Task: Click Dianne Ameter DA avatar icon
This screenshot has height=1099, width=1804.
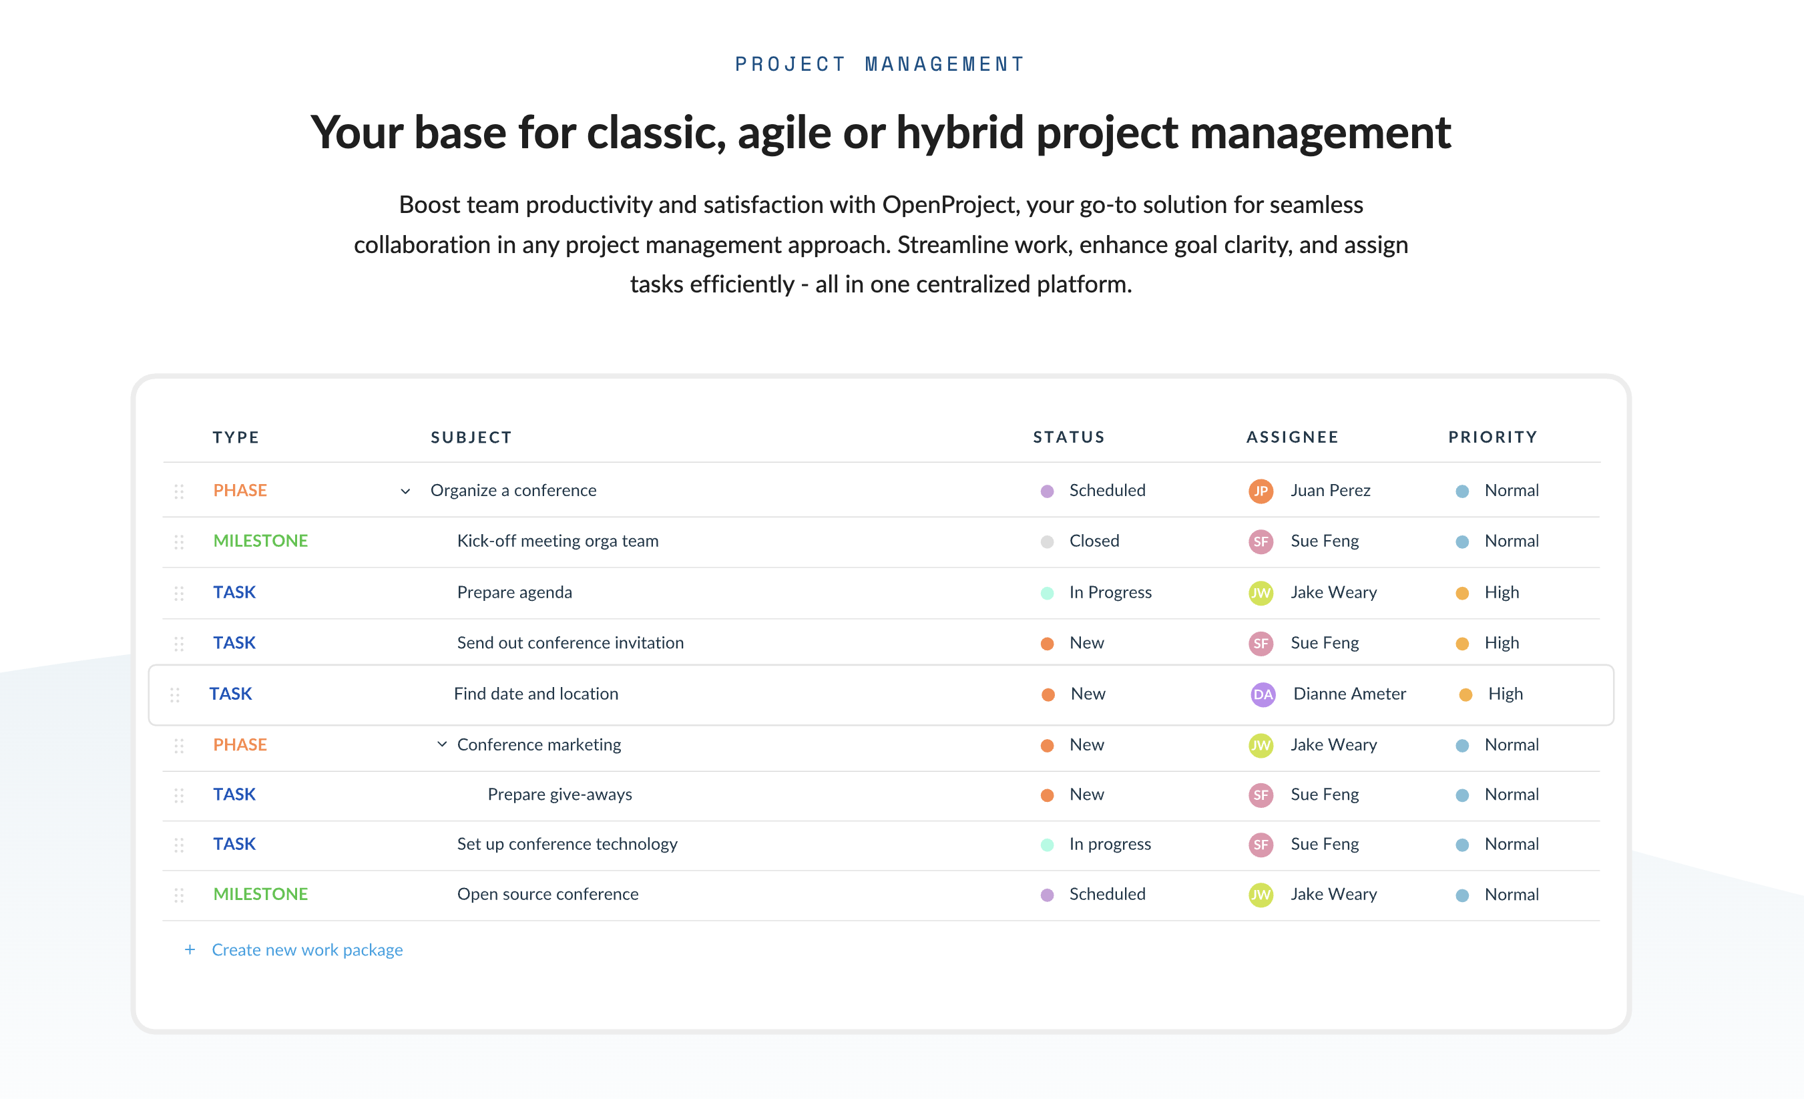Action: [x=1263, y=695]
